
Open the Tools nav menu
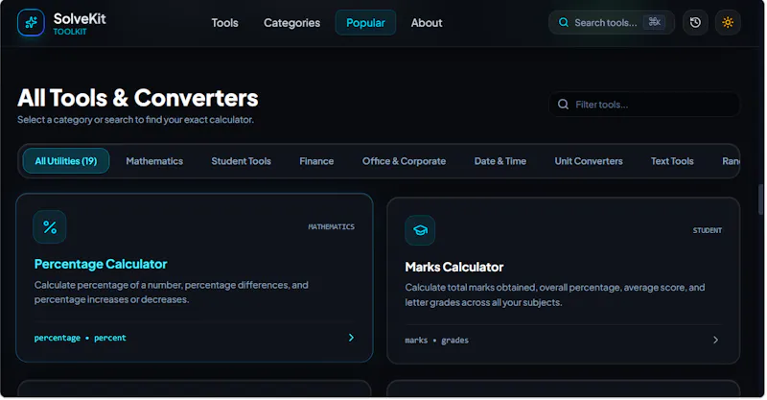tap(224, 23)
